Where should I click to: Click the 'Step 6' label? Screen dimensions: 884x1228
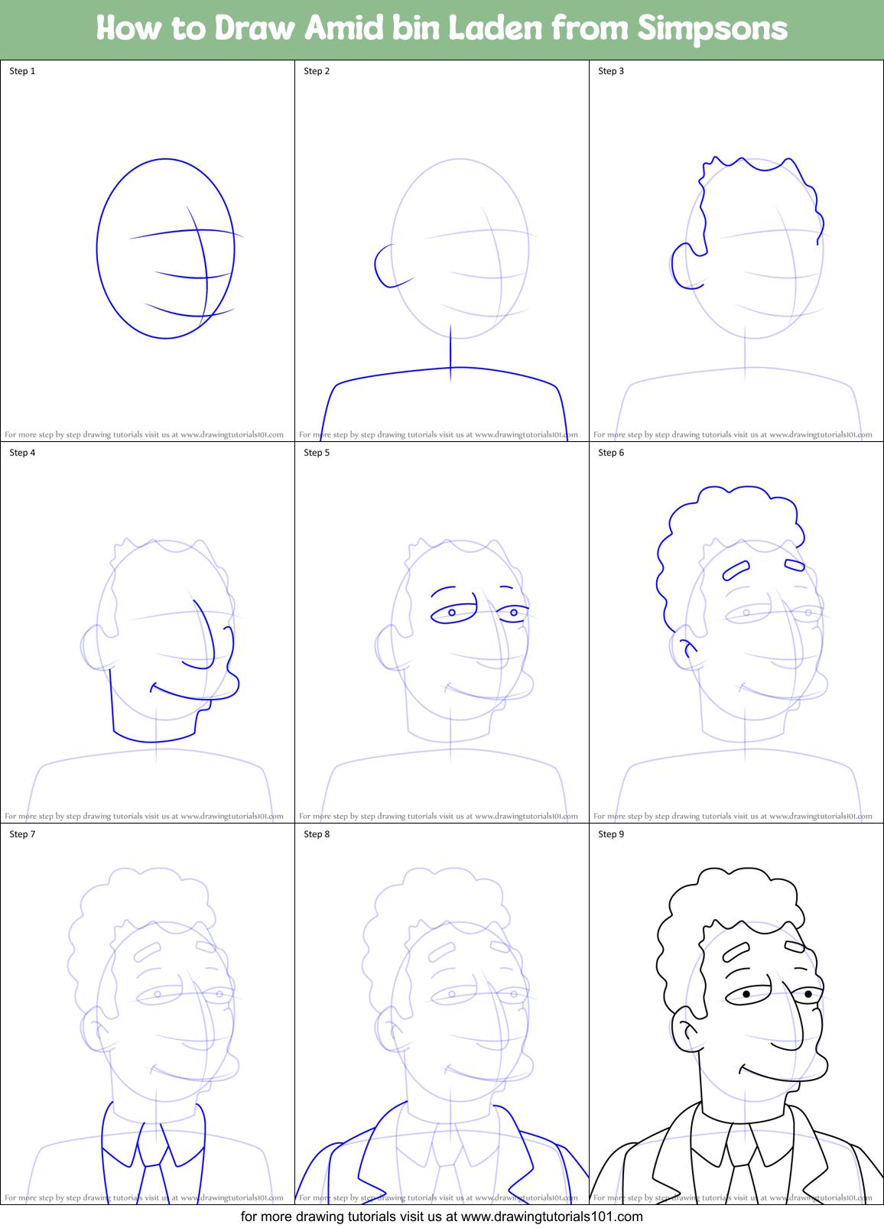(611, 453)
